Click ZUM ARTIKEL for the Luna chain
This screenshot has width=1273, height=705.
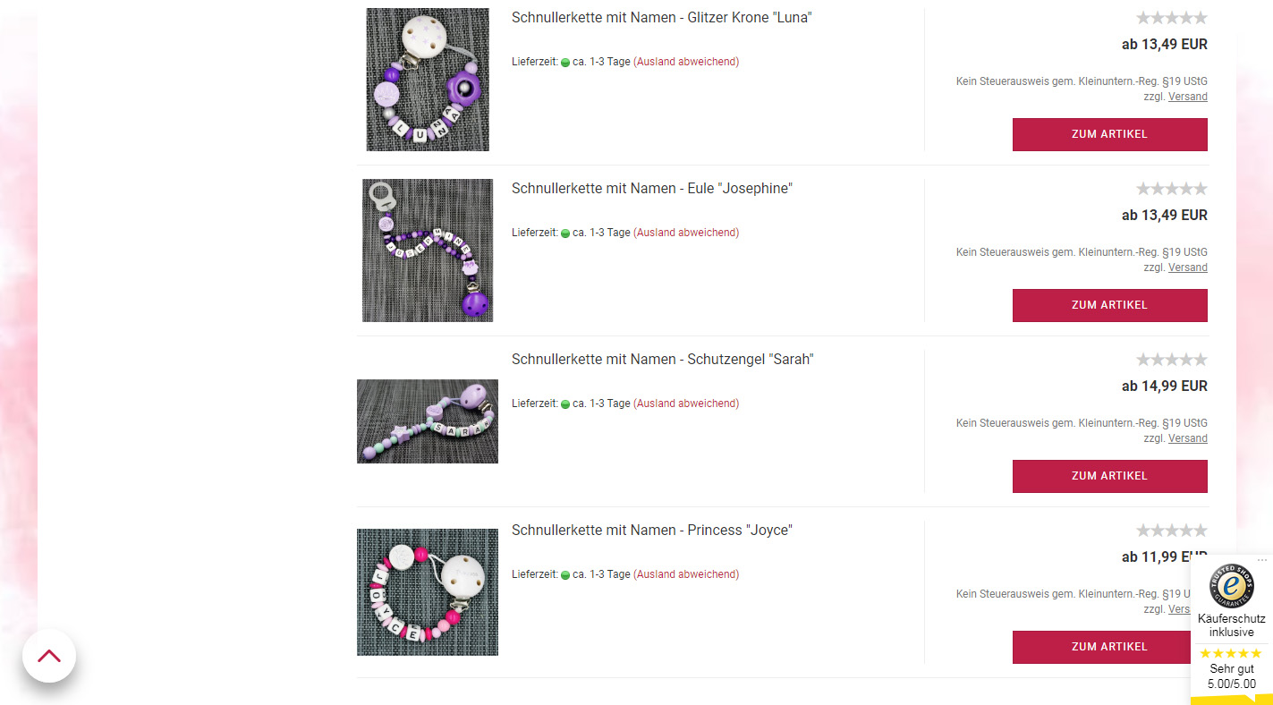click(x=1109, y=134)
